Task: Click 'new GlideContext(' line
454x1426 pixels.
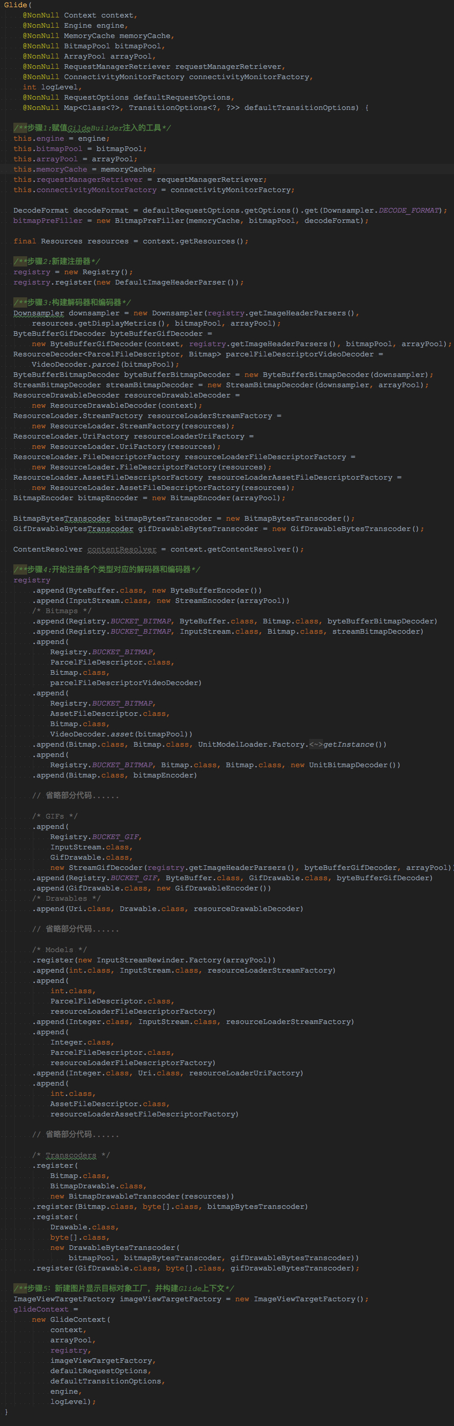Action: (x=71, y=1319)
